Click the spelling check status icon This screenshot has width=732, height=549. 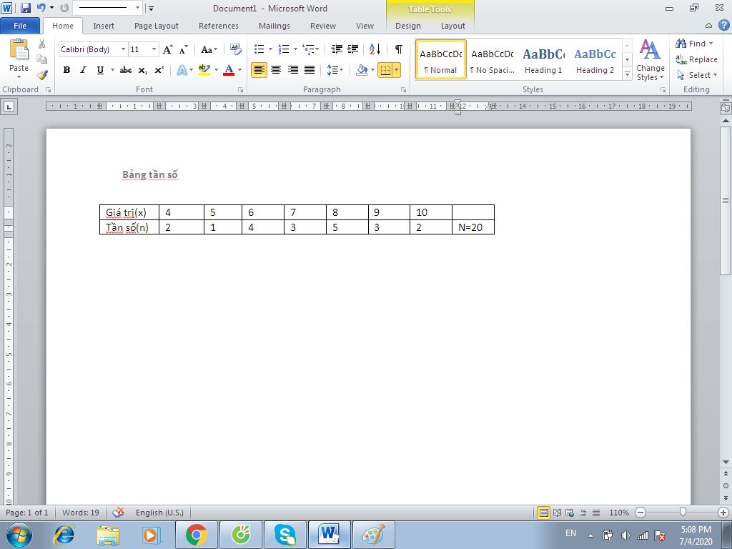click(118, 512)
